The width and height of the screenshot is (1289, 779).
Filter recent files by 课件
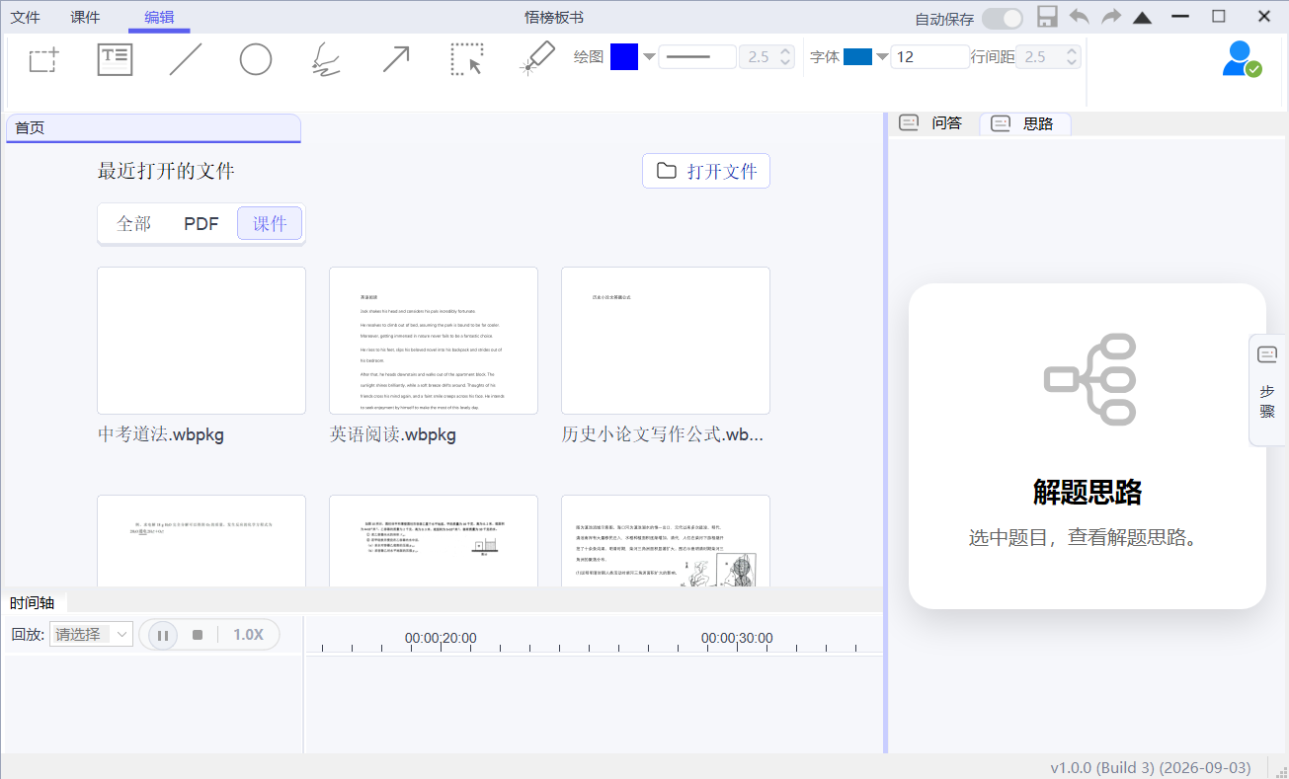tap(270, 223)
